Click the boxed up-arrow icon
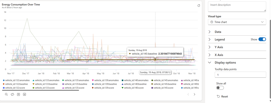Screen dimensions: 271x103 coord(18,94)
